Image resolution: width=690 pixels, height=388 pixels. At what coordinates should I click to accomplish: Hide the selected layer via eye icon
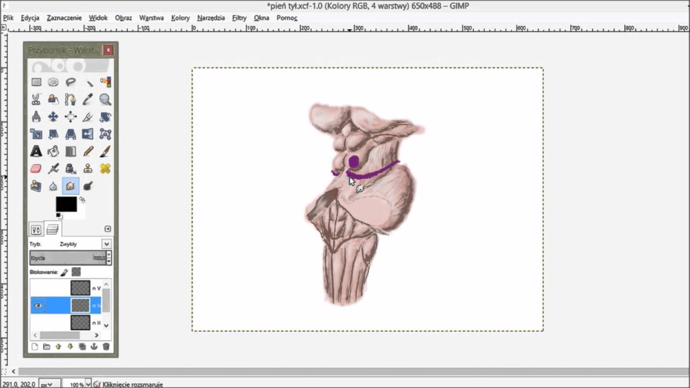[37, 306]
